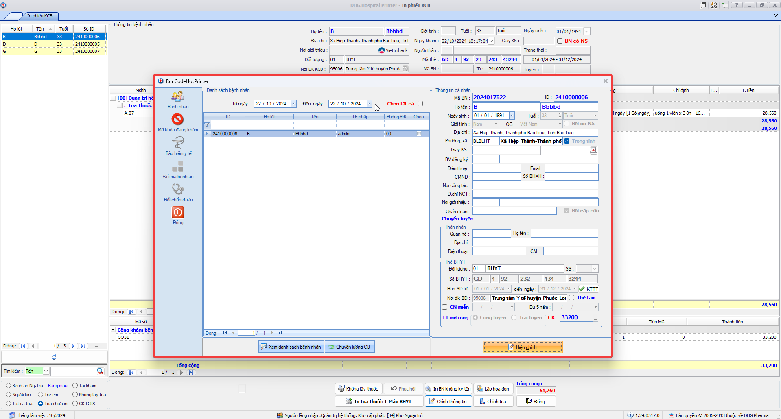The height and width of the screenshot is (419, 781).
Task: Tick the Chọn checkbox for row 2410000006
Action: pyautogui.click(x=419, y=134)
